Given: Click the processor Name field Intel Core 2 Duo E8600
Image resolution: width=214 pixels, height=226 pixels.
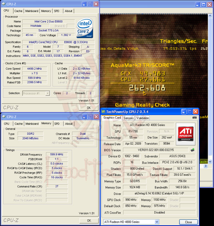Looking at the screenshot, I should tap(48, 21).
